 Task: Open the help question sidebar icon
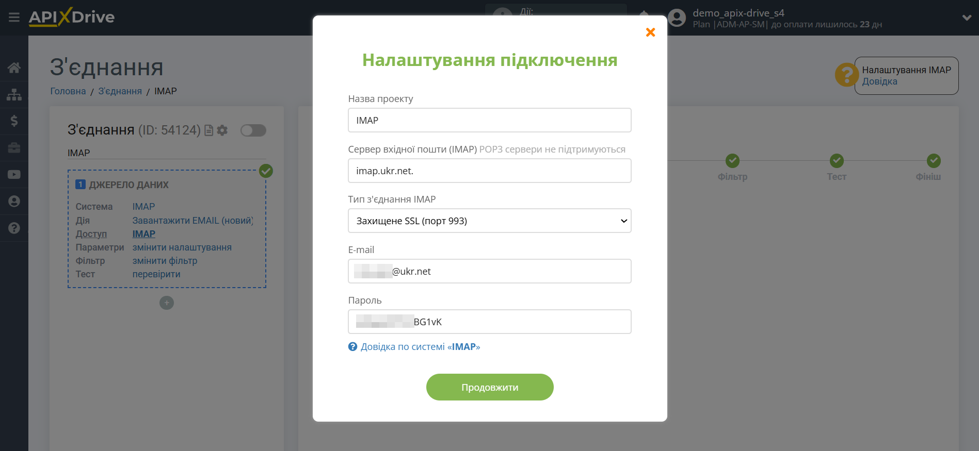[x=14, y=228]
